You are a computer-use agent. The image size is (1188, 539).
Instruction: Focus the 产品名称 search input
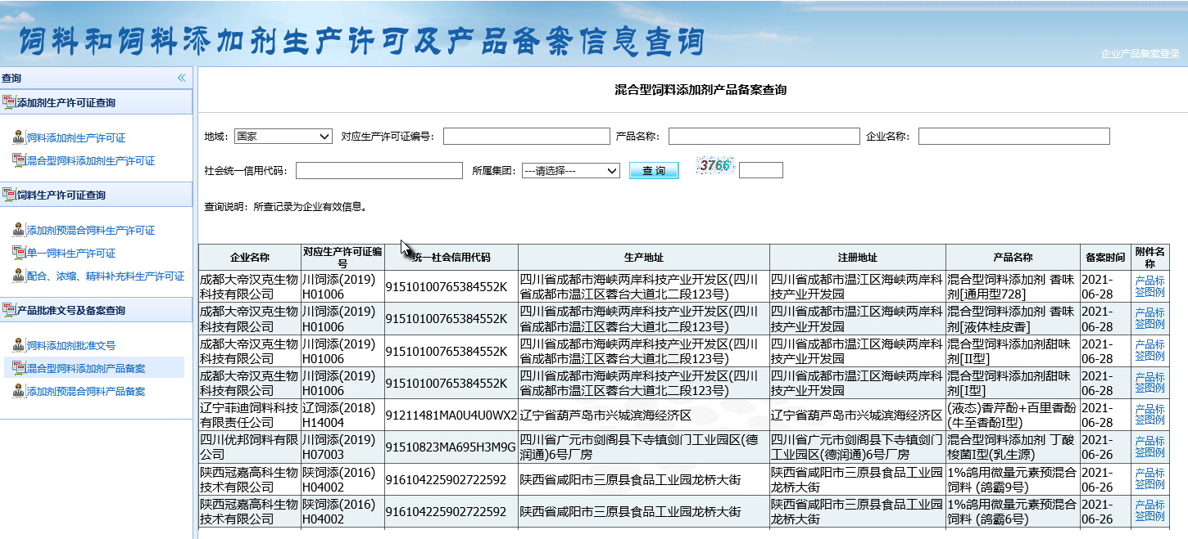pyautogui.click(x=764, y=137)
